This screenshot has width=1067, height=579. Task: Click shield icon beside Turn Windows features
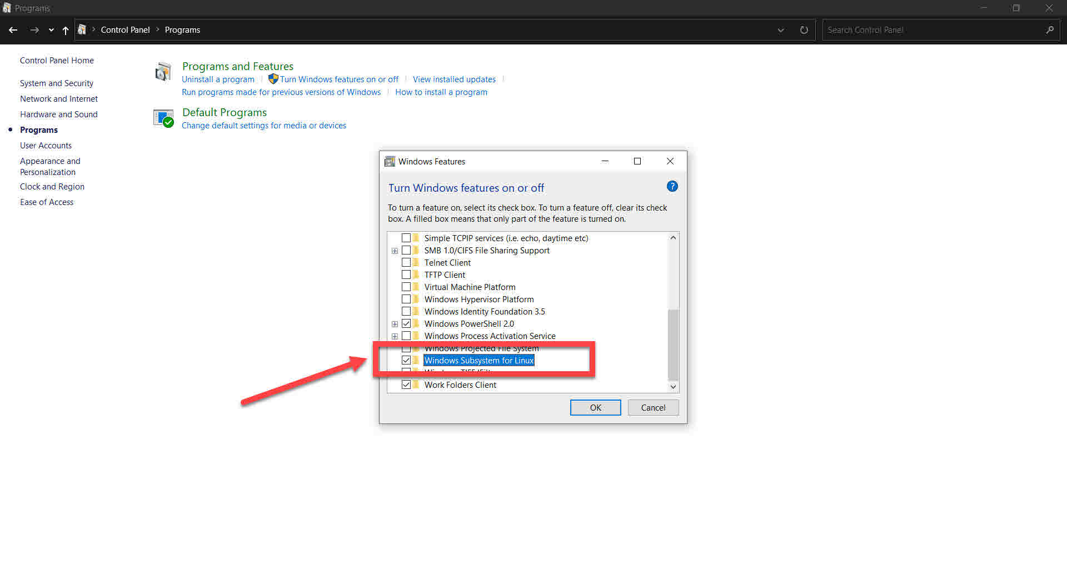(x=273, y=79)
